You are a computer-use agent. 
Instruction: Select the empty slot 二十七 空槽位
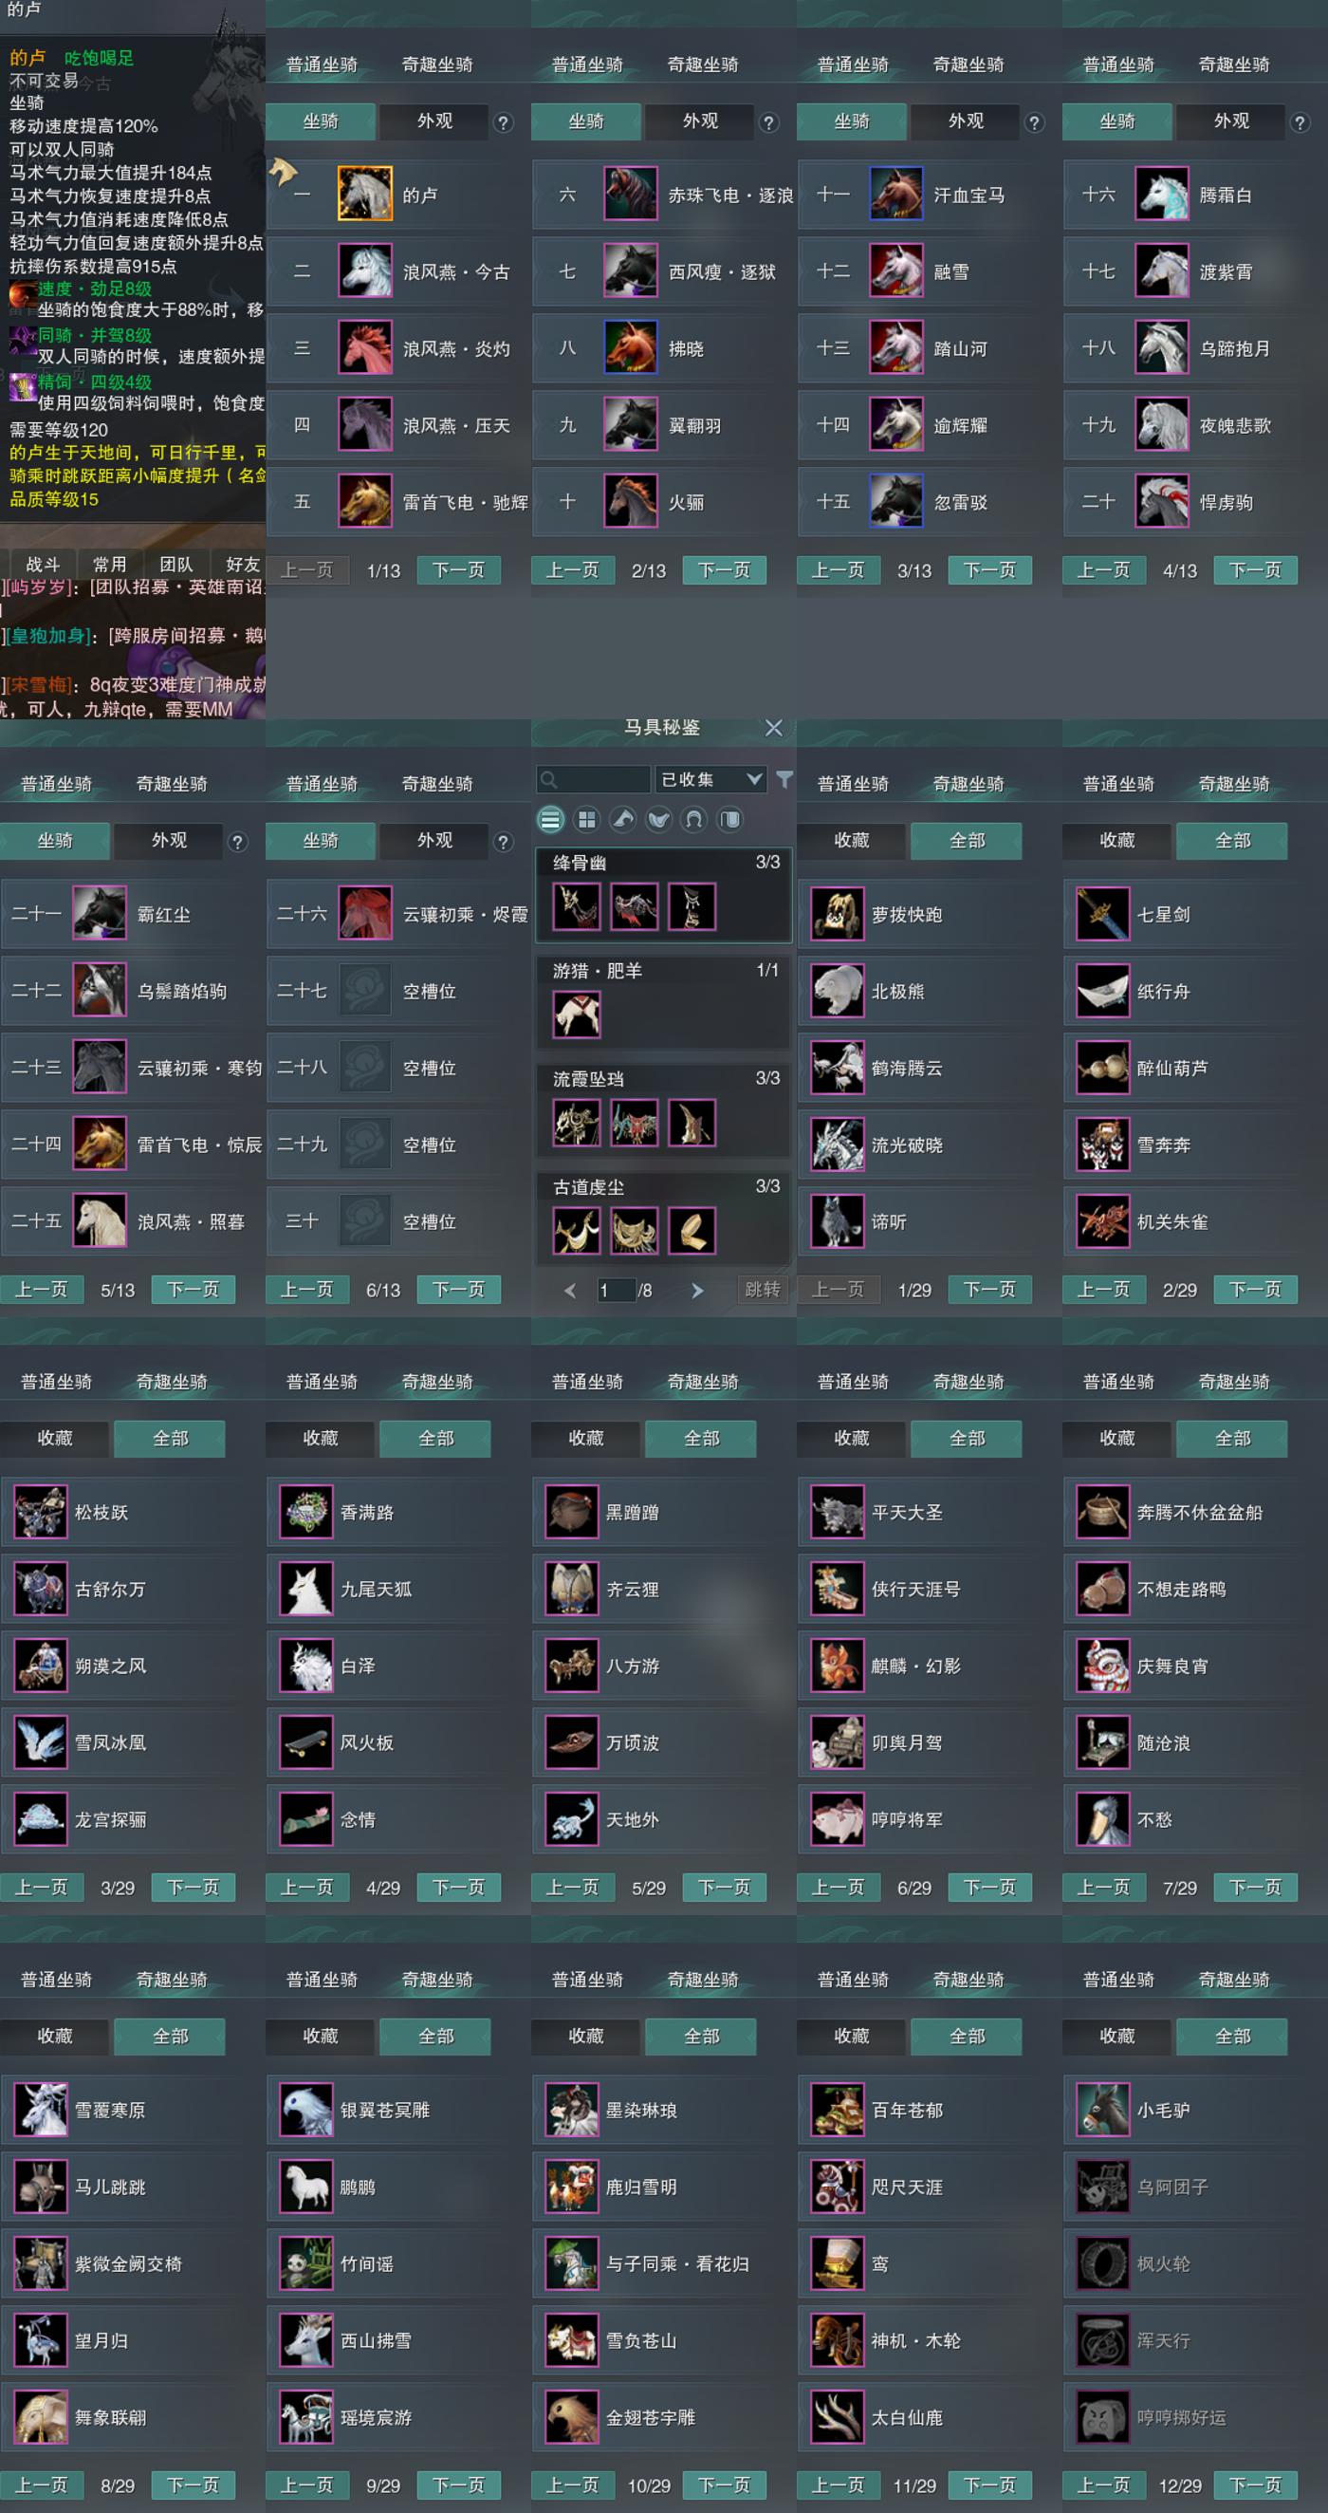pyautogui.click(x=397, y=990)
